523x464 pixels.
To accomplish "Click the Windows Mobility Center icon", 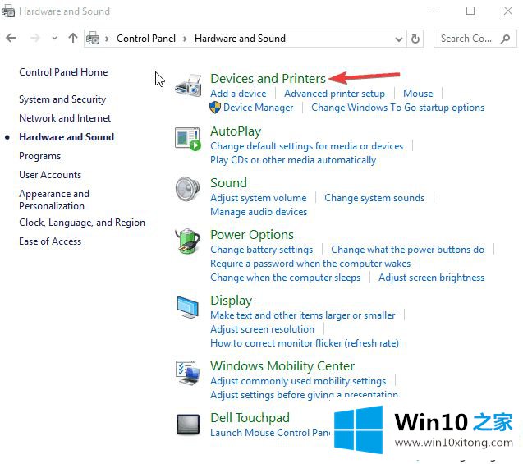I will (x=188, y=373).
